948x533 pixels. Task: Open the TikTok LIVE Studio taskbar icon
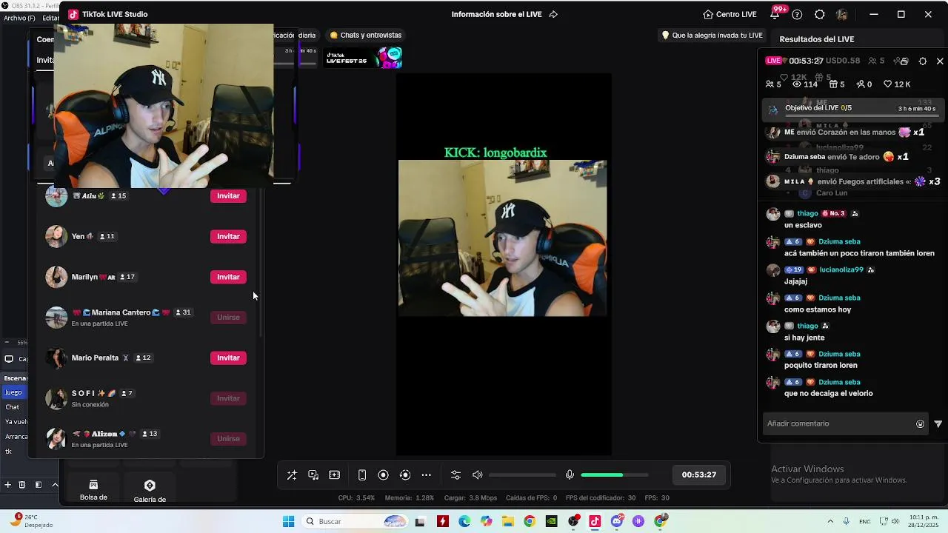(595, 521)
